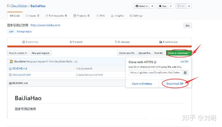This screenshot has height=127, width=222.
Task: Open the Merge pull request commit message
Action: pos(49,62)
